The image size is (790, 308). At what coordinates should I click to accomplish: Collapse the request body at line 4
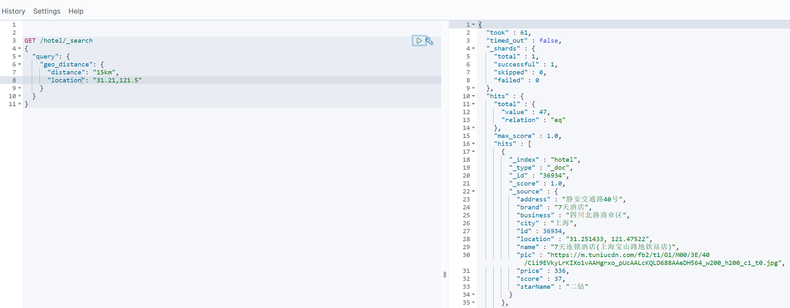(20, 48)
